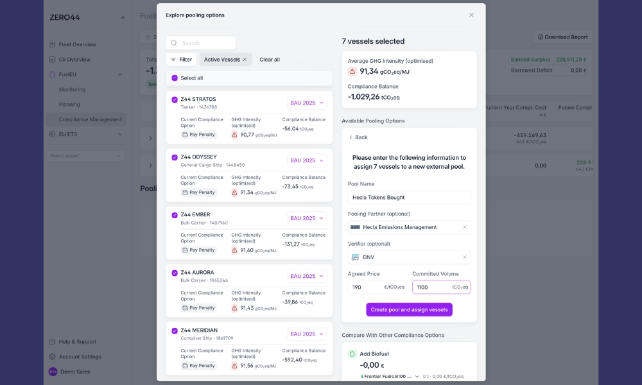Close the Explore pooling options dialog
This screenshot has width=642, height=385.
click(x=471, y=15)
